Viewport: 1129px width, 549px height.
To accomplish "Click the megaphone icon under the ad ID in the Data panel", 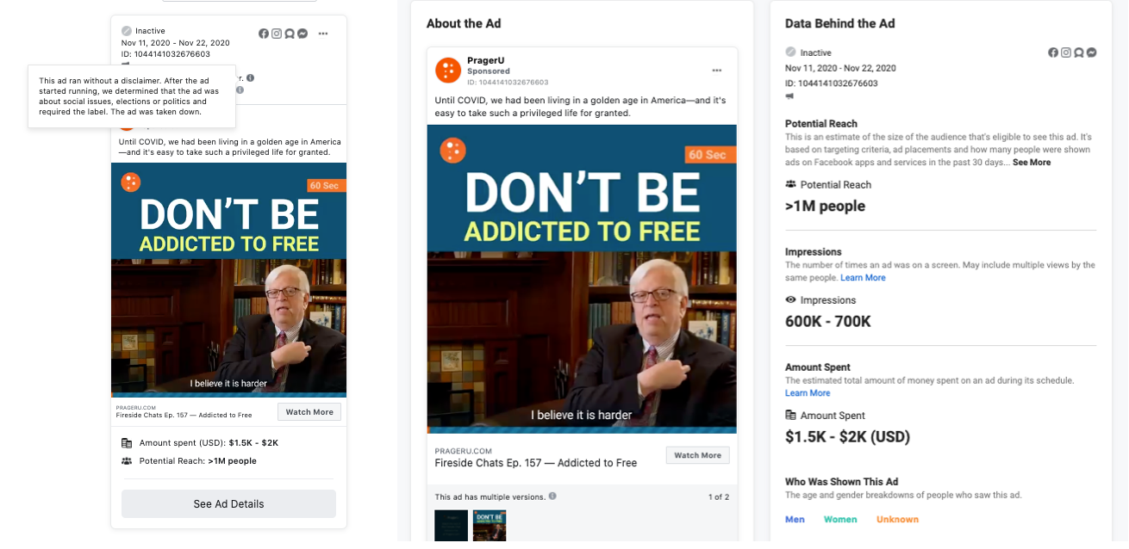I will click(790, 98).
